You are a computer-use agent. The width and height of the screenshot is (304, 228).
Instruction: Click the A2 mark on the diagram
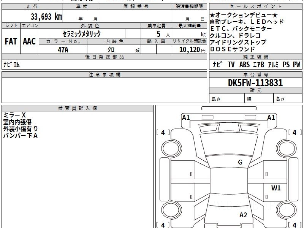(x=243, y=215)
